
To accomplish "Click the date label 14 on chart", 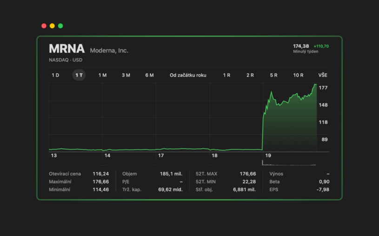I will [107, 156].
